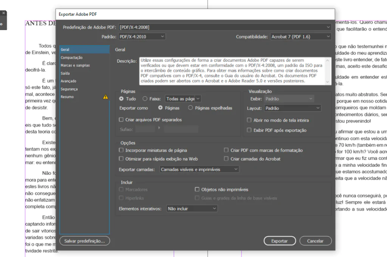Enable Criar arquivos PDF separados checkbox

tap(121, 119)
